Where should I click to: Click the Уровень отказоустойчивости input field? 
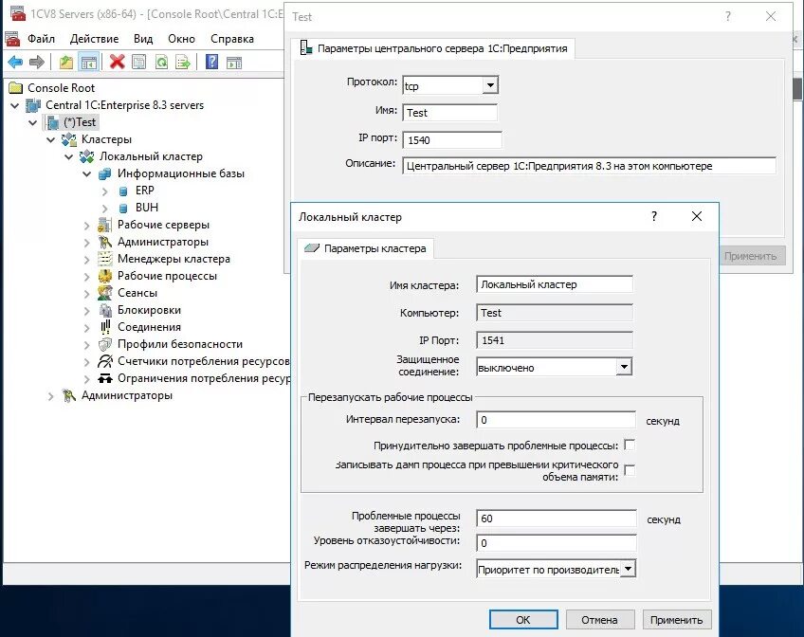pyautogui.click(x=557, y=543)
